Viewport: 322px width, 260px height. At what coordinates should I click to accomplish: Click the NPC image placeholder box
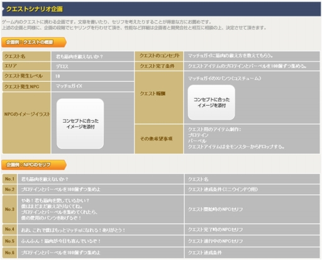(80, 124)
